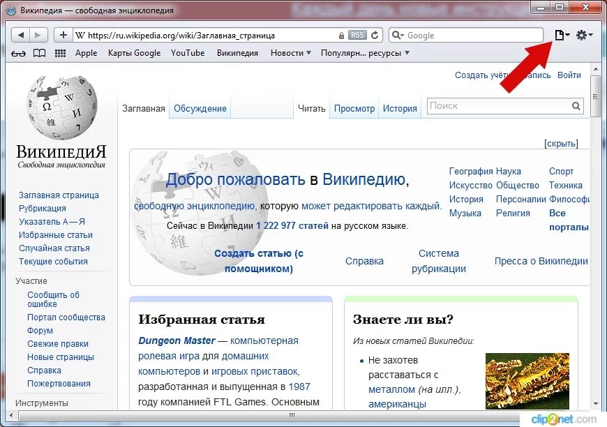Open the Техника portal link

pyautogui.click(x=566, y=185)
